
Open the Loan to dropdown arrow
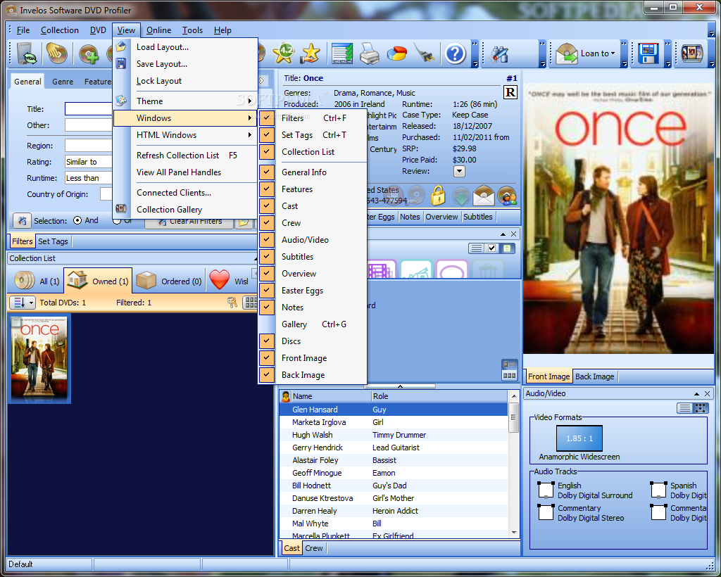coord(613,53)
